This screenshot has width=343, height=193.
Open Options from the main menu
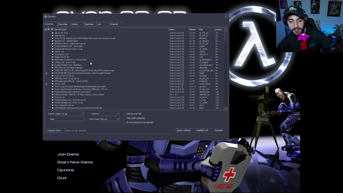(66, 170)
